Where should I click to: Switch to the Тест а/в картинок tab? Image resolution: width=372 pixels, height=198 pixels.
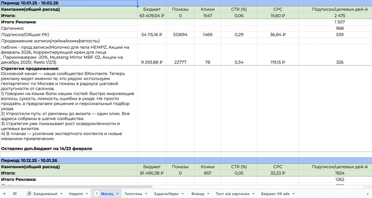(232, 194)
